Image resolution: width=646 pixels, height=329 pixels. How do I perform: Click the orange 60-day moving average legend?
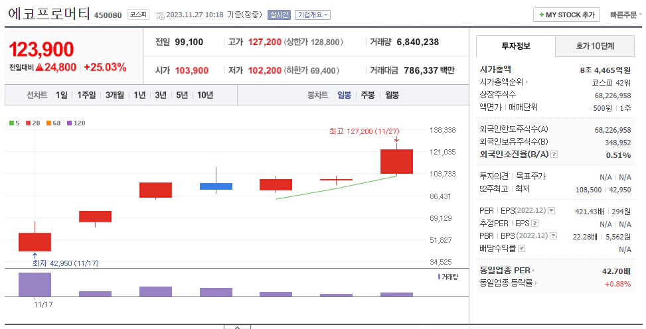54,123
